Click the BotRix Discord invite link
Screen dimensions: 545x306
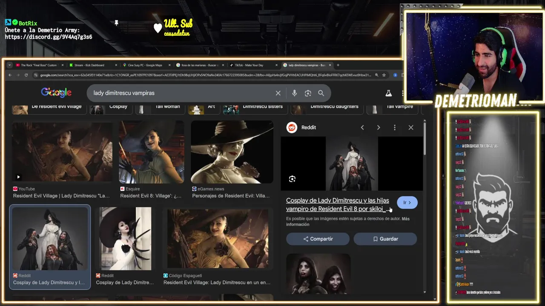[48, 37]
